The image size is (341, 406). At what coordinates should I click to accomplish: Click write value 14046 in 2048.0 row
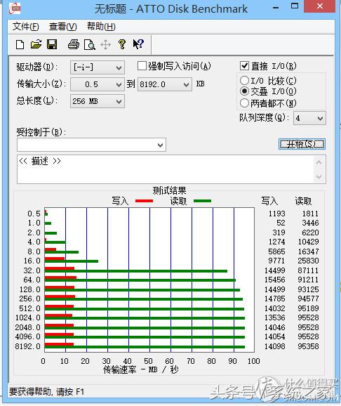pyautogui.click(x=274, y=327)
